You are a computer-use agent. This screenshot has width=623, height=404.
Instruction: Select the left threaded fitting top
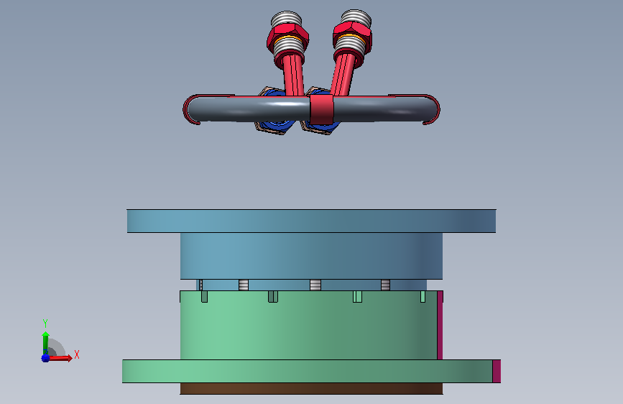(286, 19)
